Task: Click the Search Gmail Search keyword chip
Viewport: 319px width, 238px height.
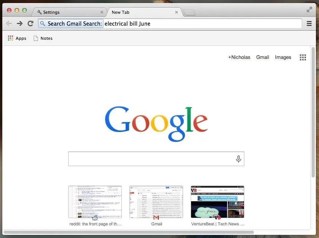Action: [71, 24]
